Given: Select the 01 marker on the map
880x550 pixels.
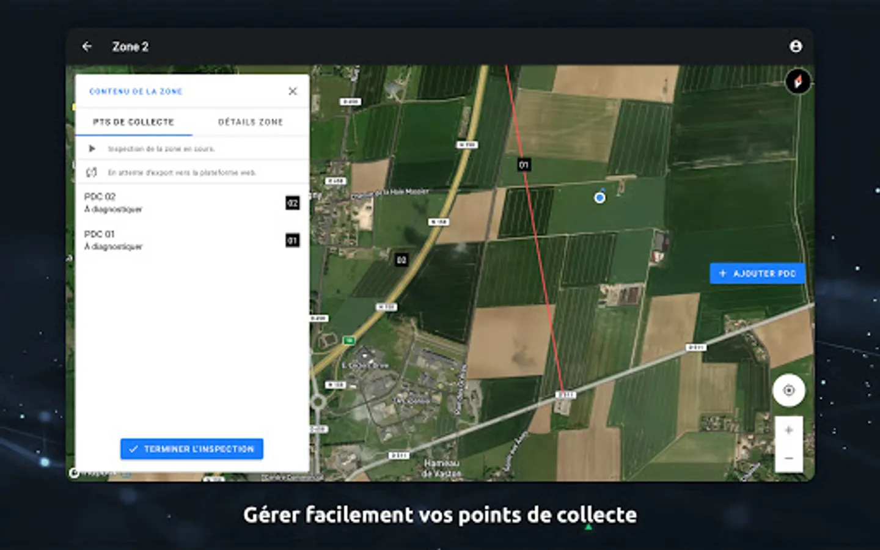Looking at the screenshot, I should [524, 164].
